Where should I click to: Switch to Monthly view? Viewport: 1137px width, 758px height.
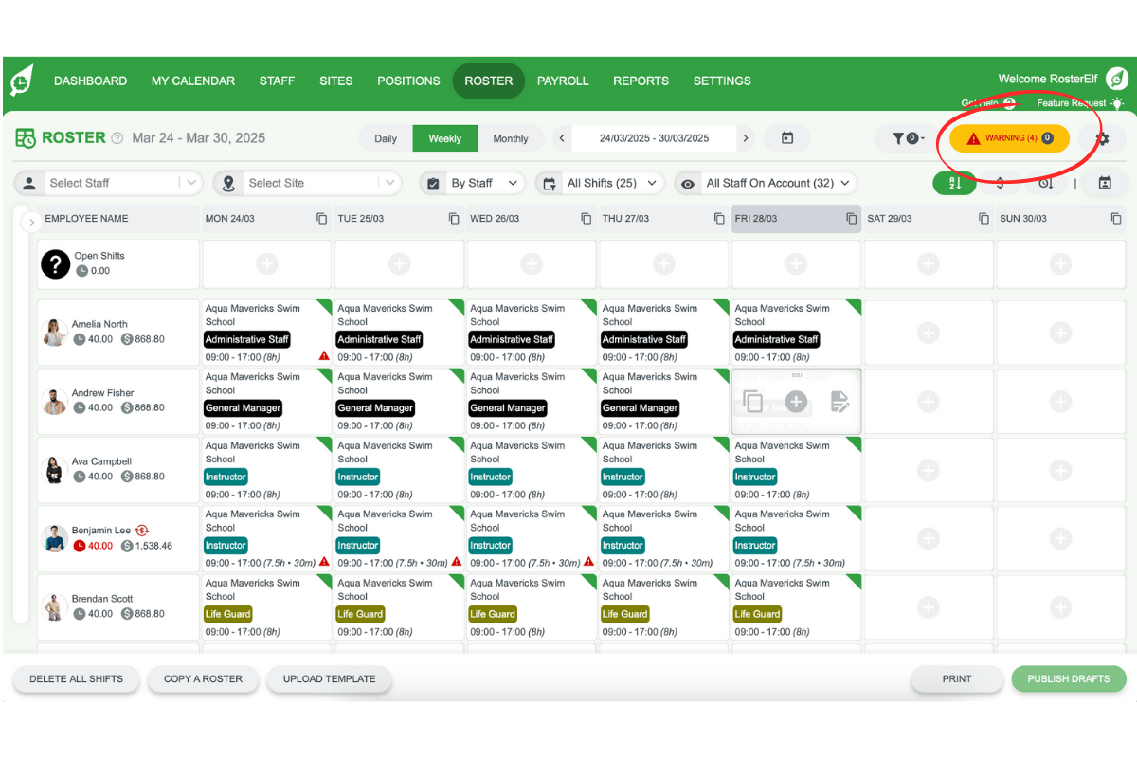coord(510,138)
